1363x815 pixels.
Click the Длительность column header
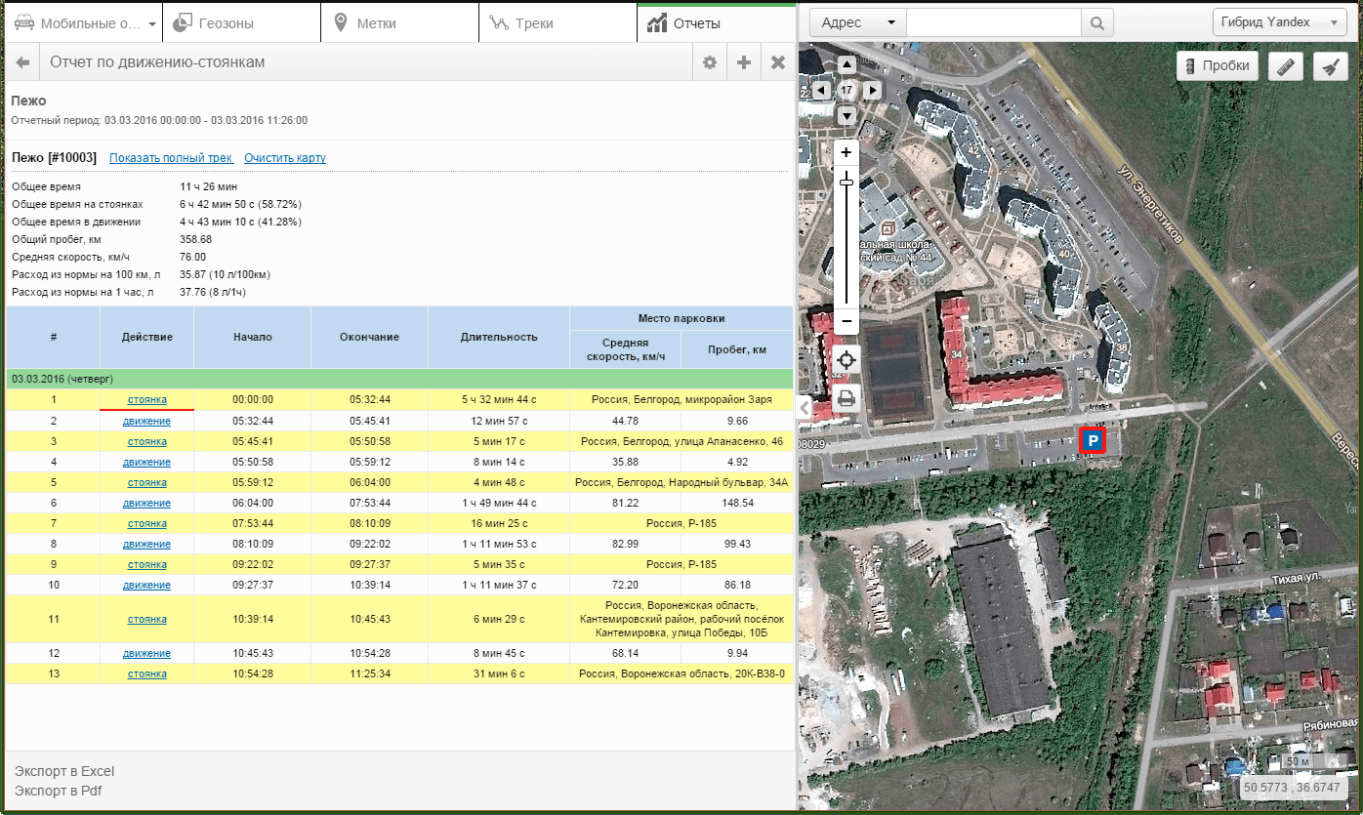pos(499,338)
